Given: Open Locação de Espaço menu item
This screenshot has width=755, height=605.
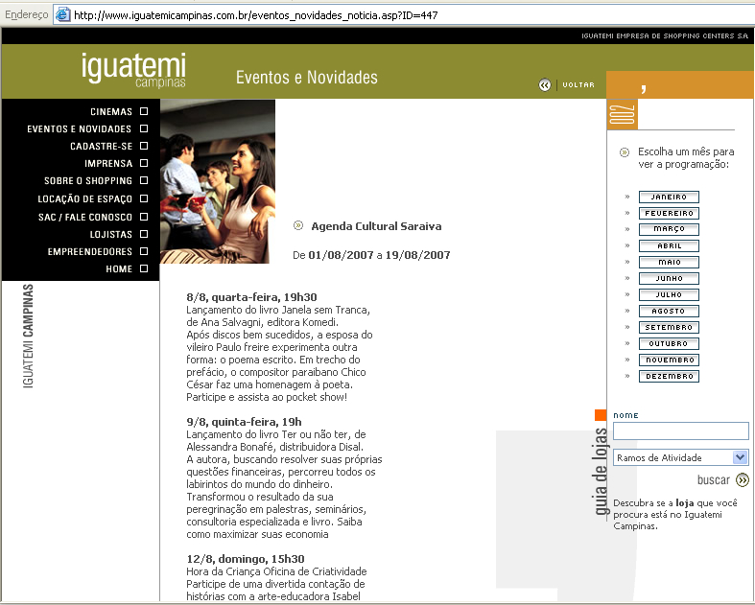Looking at the screenshot, I should [84, 199].
